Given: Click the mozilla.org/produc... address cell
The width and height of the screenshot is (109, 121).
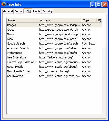Looking at the screenshot, I should tap(60, 62).
